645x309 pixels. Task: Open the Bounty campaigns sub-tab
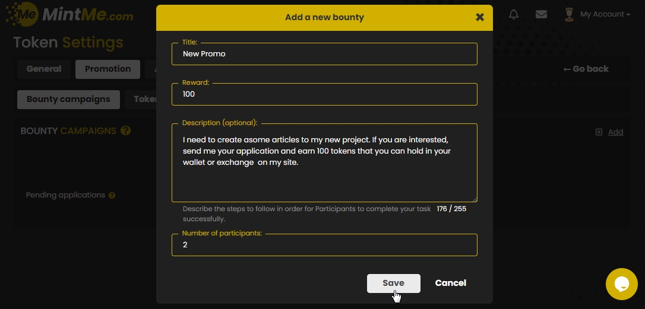[68, 99]
